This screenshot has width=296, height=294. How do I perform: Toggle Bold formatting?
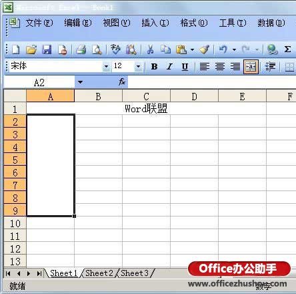[x=154, y=66]
